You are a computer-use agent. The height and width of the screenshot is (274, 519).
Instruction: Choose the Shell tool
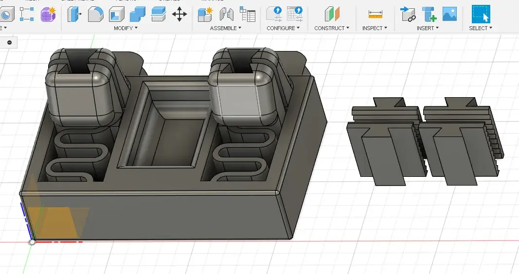tap(116, 15)
